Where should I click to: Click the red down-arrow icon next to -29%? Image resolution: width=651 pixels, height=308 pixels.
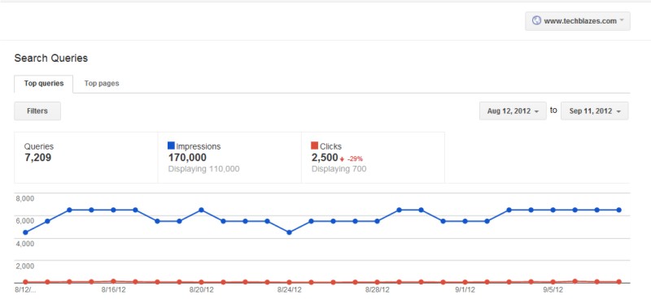pos(342,159)
